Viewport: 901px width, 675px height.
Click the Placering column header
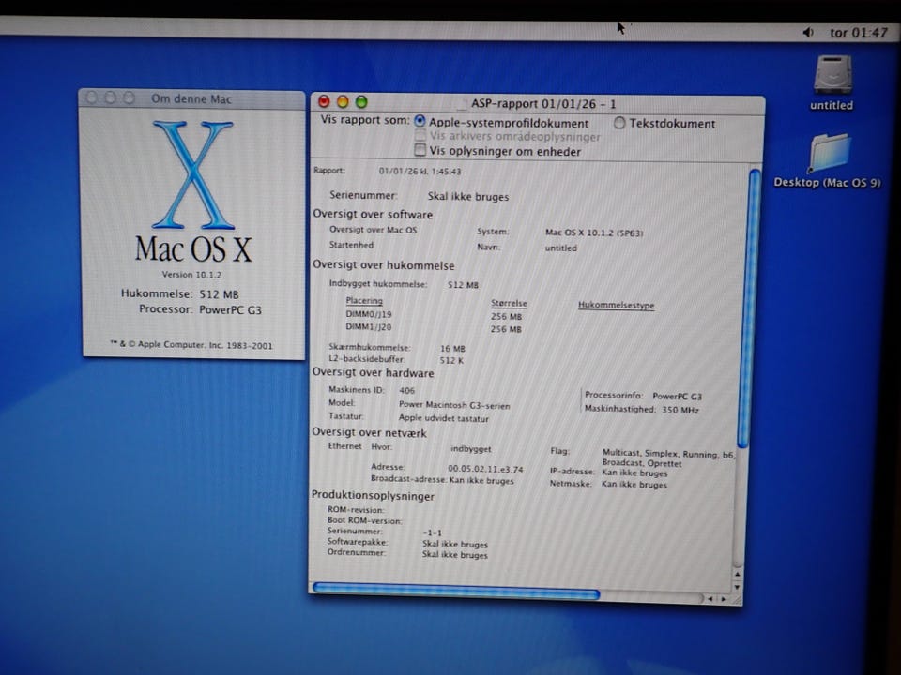coord(364,300)
